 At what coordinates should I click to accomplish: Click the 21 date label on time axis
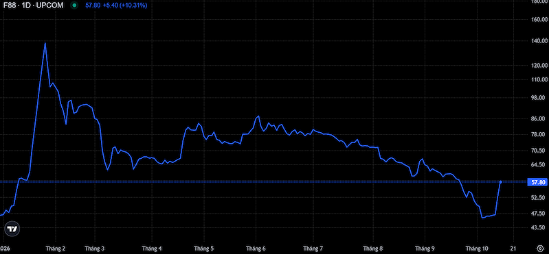pos(513,249)
